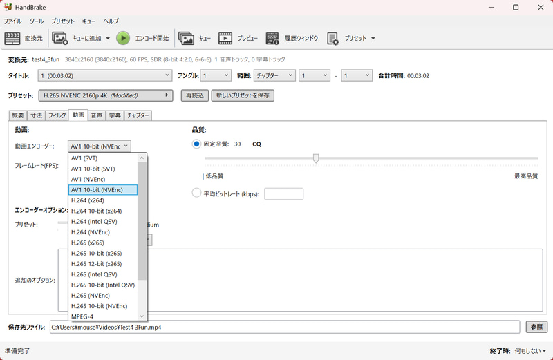Click the 変換元 source film icon
The width and height of the screenshot is (553, 360).
point(12,38)
